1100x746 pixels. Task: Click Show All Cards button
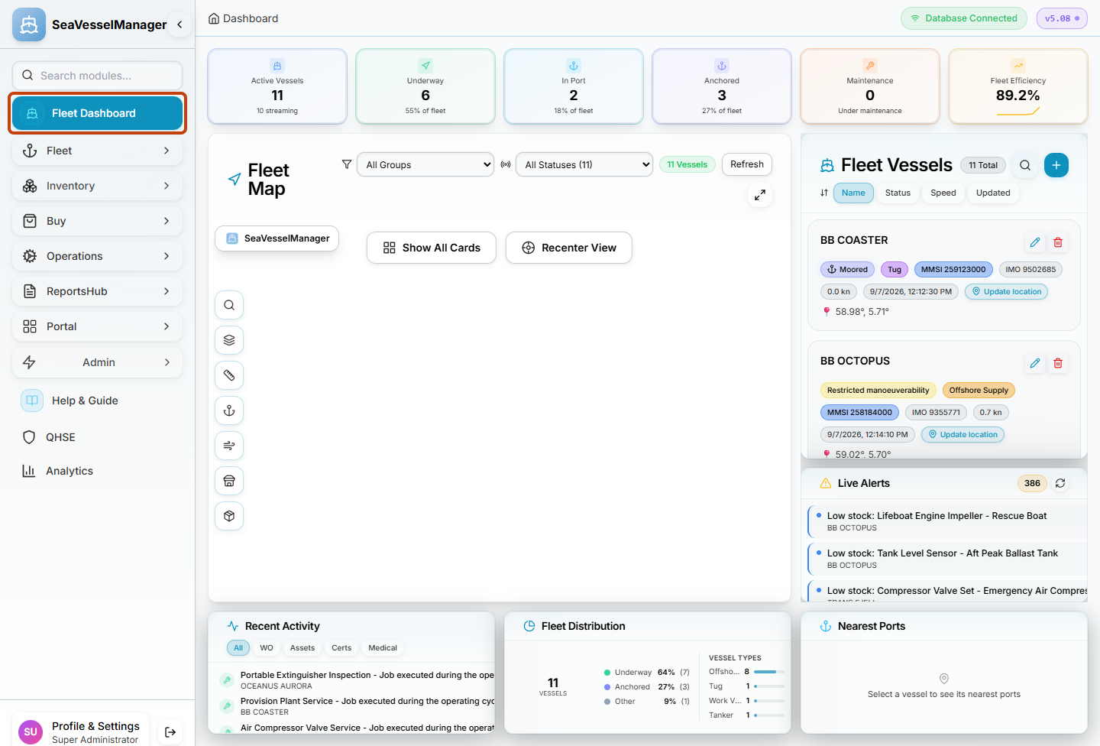(x=432, y=248)
